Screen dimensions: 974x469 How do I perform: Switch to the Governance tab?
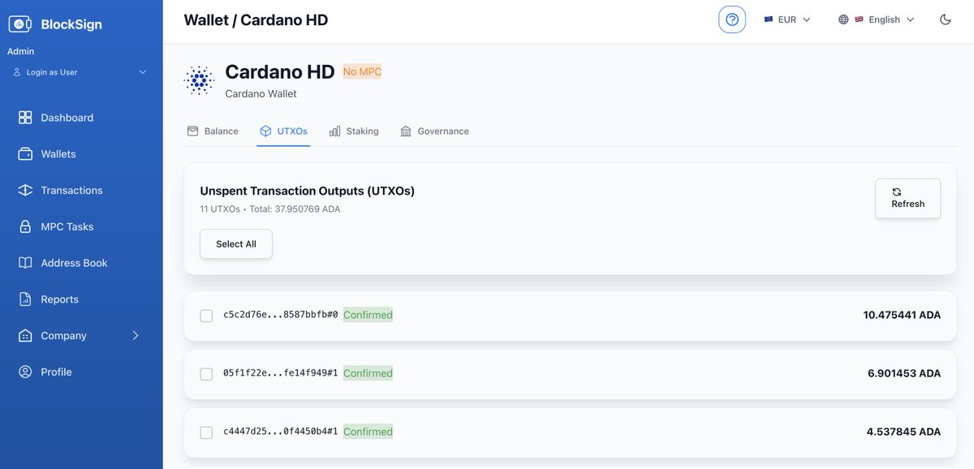[434, 131]
